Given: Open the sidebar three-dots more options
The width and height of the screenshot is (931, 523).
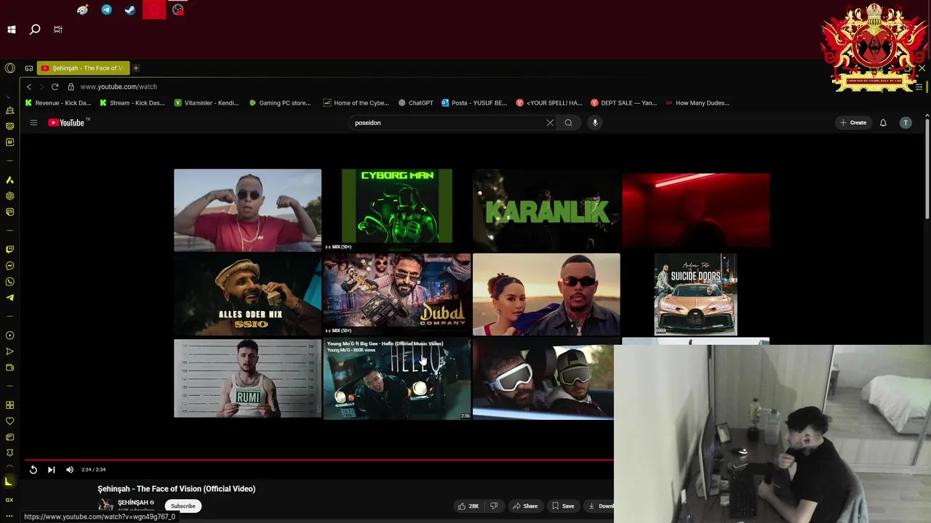Looking at the screenshot, I should [9, 516].
